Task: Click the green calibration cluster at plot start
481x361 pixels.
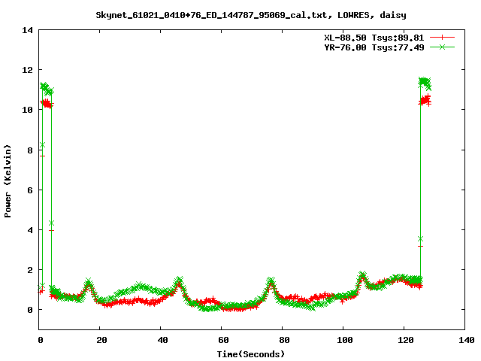Action: (x=47, y=89)
